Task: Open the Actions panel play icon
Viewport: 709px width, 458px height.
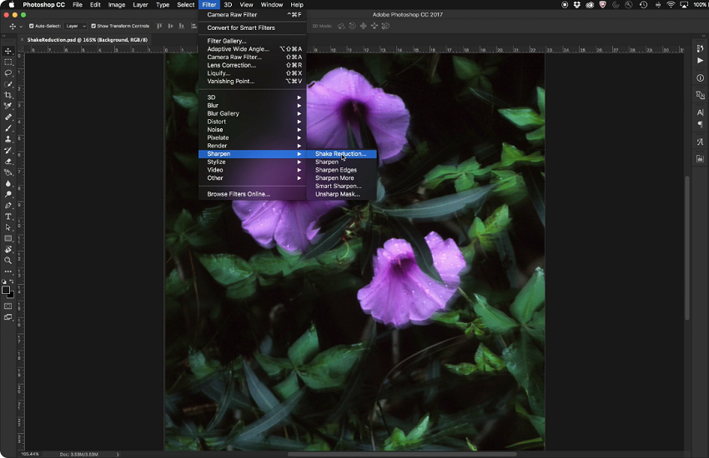Action: [700, 61]
